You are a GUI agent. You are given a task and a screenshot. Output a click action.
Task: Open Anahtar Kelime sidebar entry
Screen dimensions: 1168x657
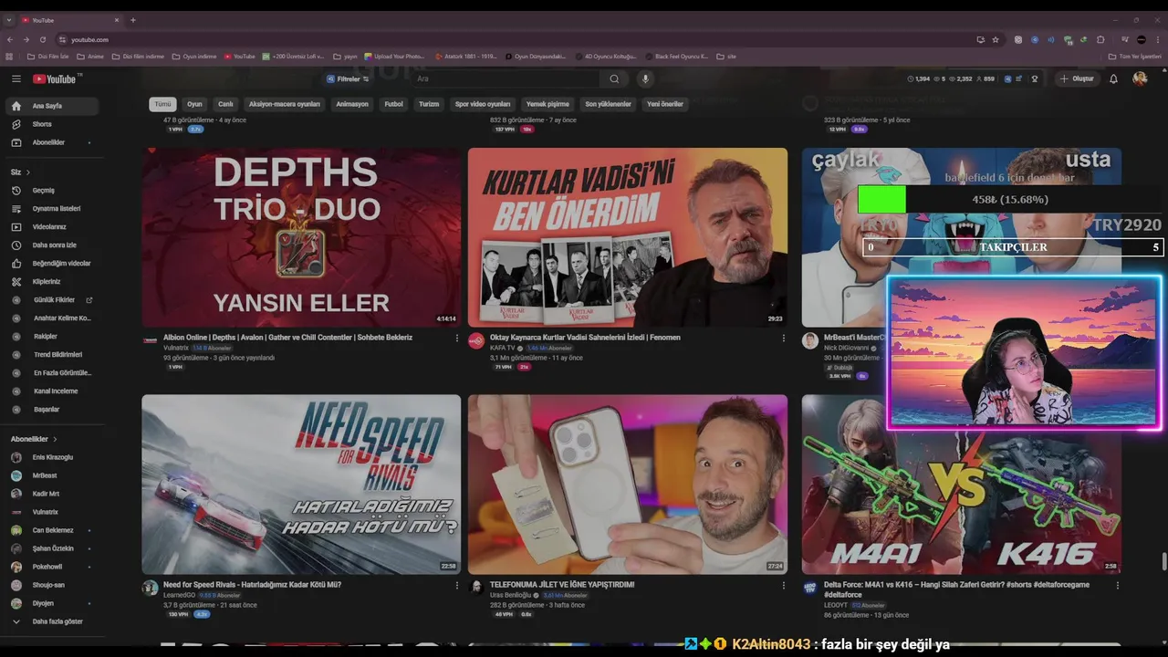click(x=50, y=318)
